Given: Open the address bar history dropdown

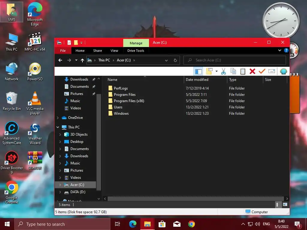Looking at the screenshot, I should 166,60.
